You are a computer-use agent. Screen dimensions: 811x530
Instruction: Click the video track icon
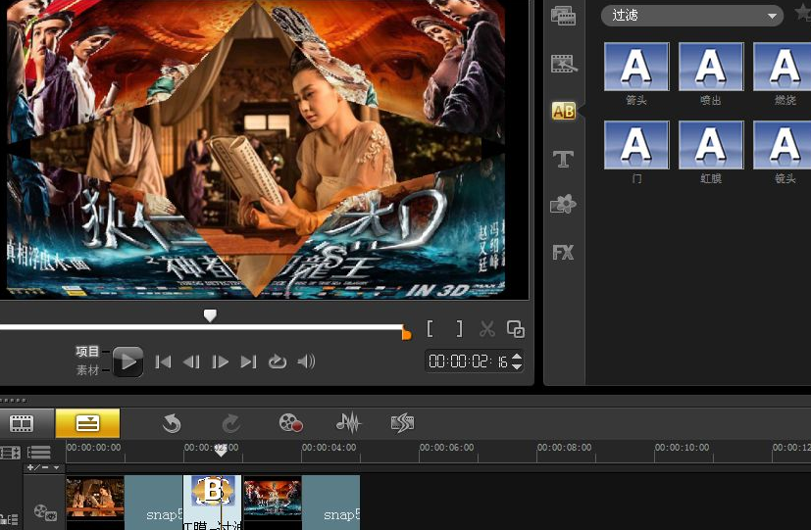coord(45,511)
